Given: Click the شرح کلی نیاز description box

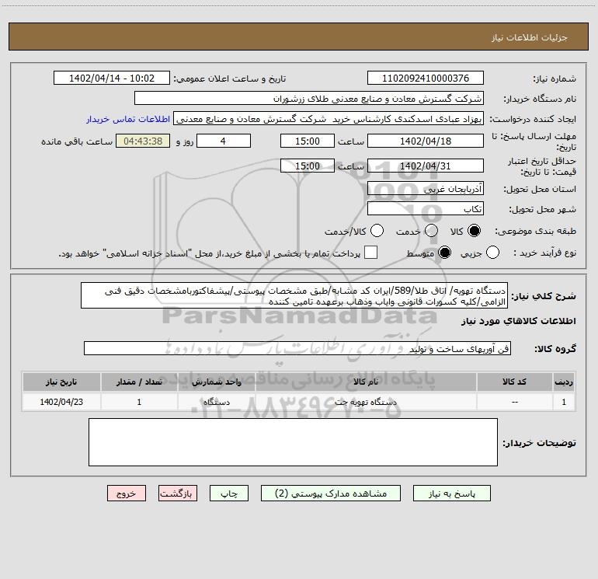Looking at the screenshot, I should tap(294, 295).
